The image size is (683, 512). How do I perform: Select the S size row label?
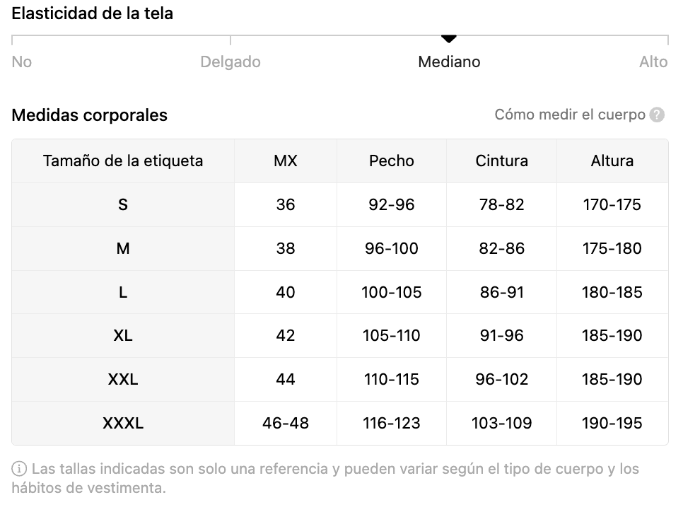[123, 205]
